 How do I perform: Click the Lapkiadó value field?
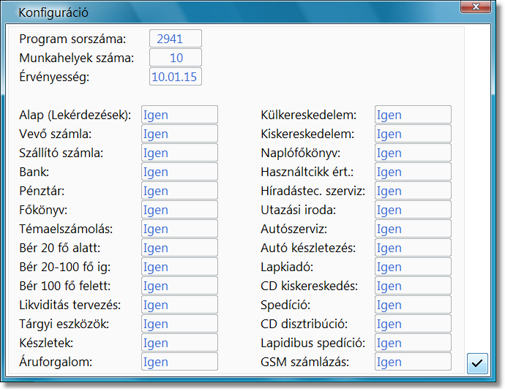[x=413, y=266]
